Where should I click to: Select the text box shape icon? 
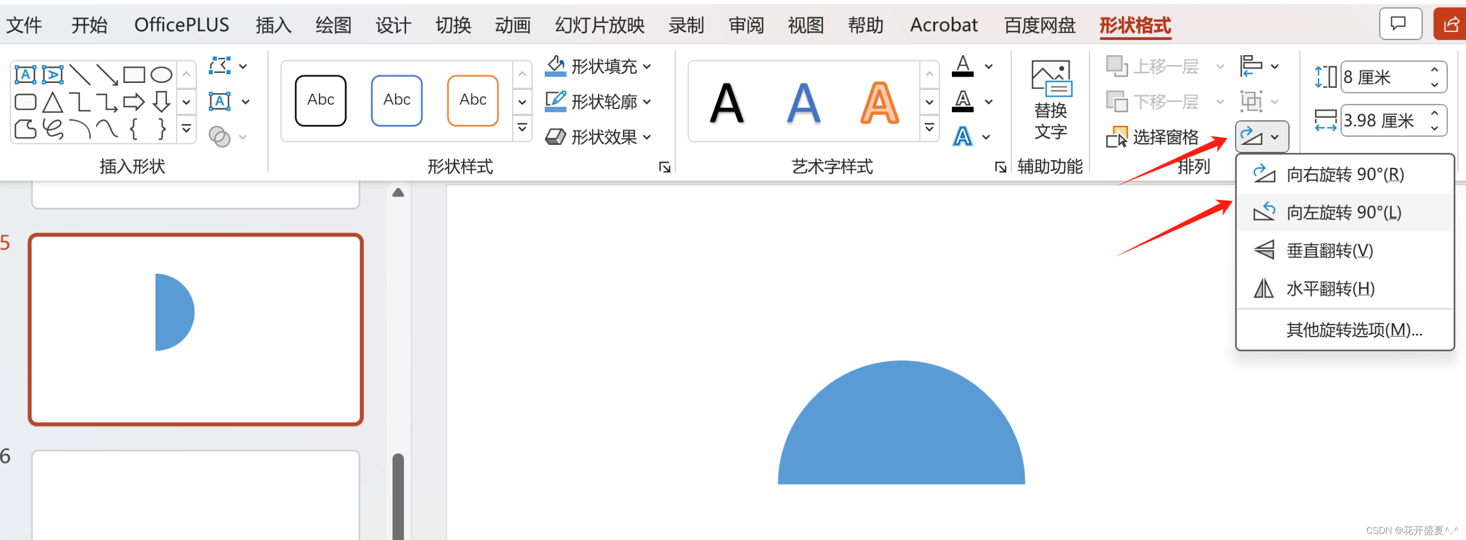coord(25,75)
